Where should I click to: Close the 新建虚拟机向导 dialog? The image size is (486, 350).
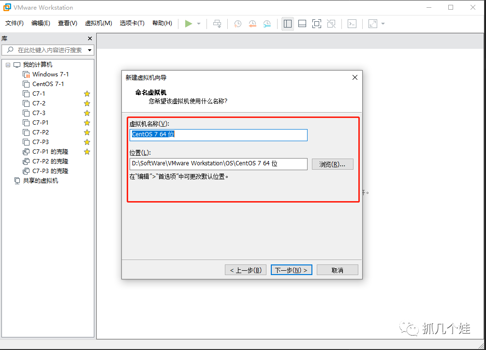point(355,77)
